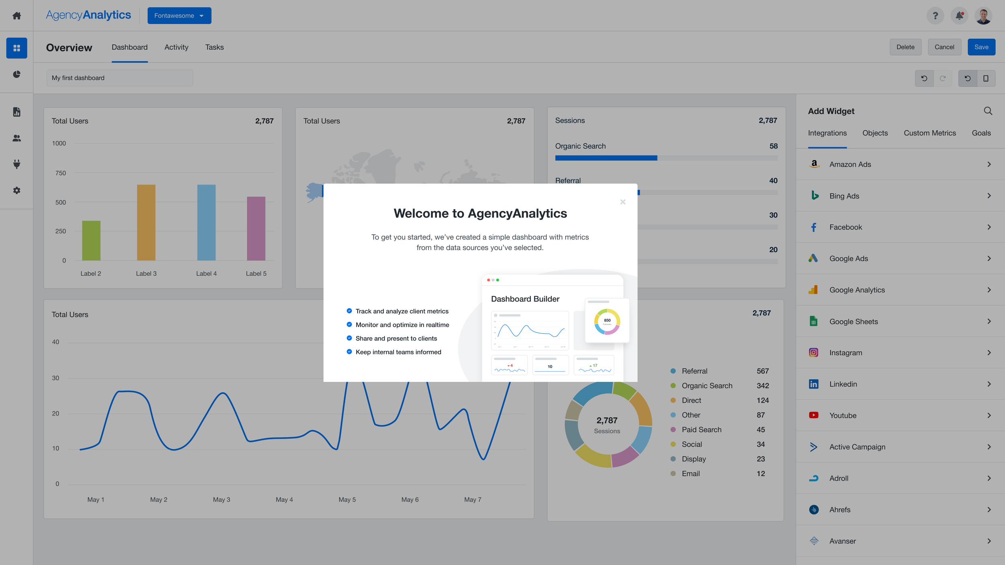Screen dimensions: 1005x565
Task: Open the help question mark icon
Action: (935, 16)
